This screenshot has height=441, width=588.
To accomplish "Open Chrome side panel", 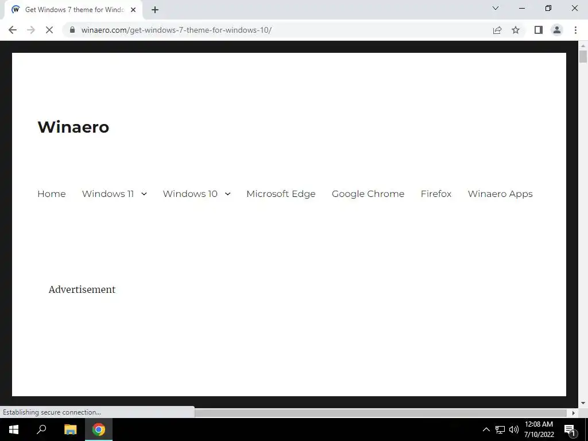I will [539, 30].
